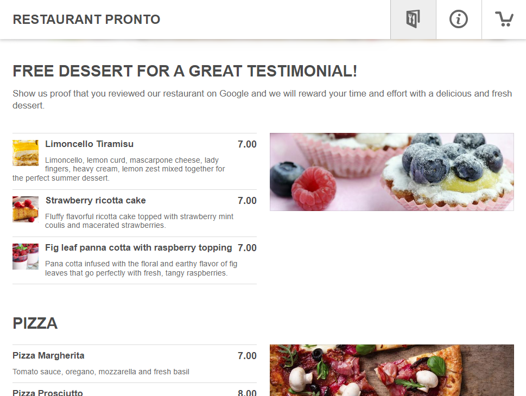Select Strawberry ricotta cake item title
This screenshot has width=526, height=396.
click(96, 200)
